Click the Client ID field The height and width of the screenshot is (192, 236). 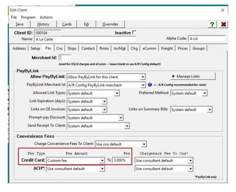tap(47, 33)
